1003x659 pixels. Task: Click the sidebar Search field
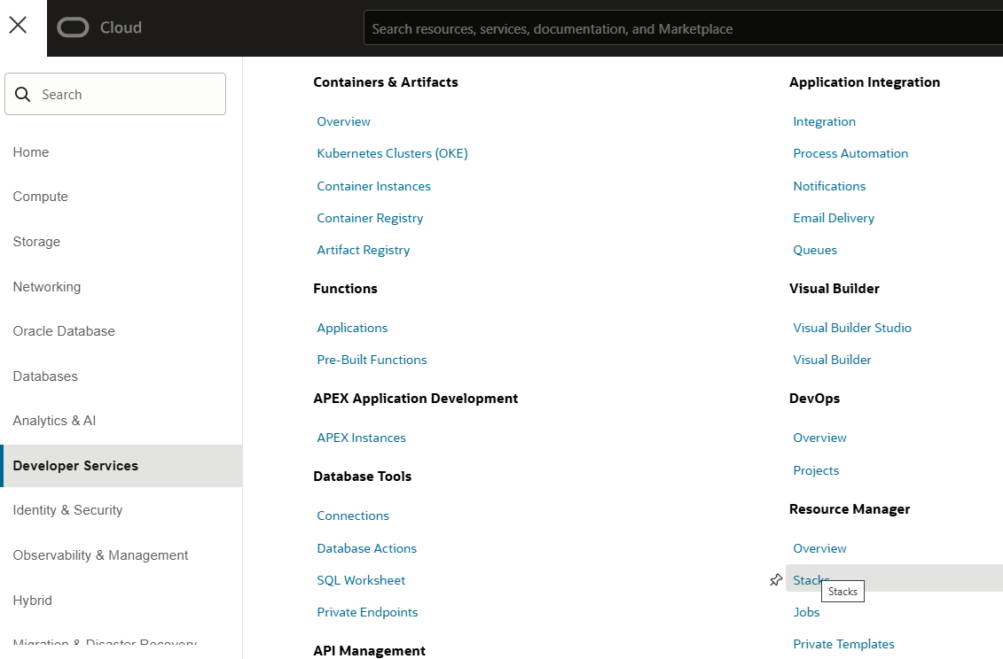[x=115, y=94]
